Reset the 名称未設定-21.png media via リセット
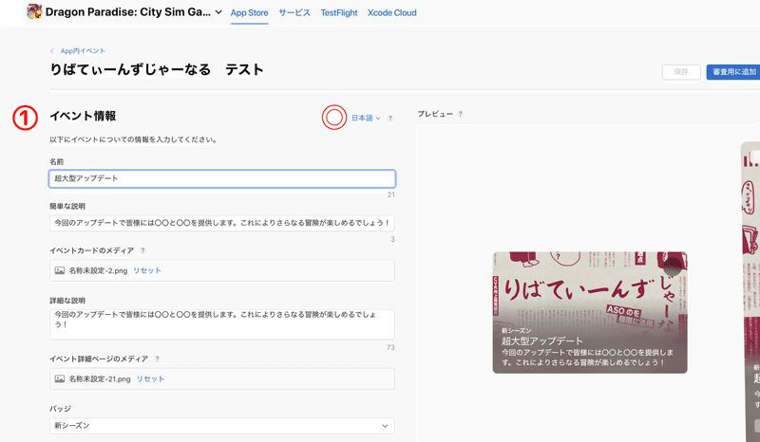This screenshot has width=760, height=442. click(x=150, y=378)
